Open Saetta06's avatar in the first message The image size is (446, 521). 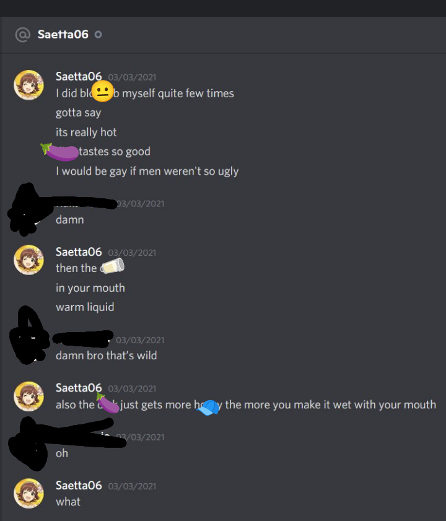point(28,85)
